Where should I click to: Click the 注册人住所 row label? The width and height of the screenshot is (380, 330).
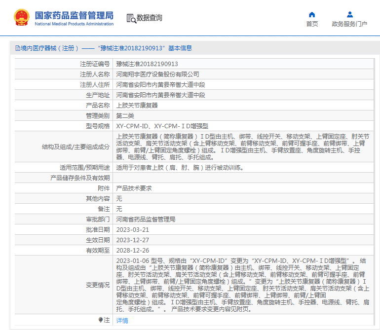point(95,85)
